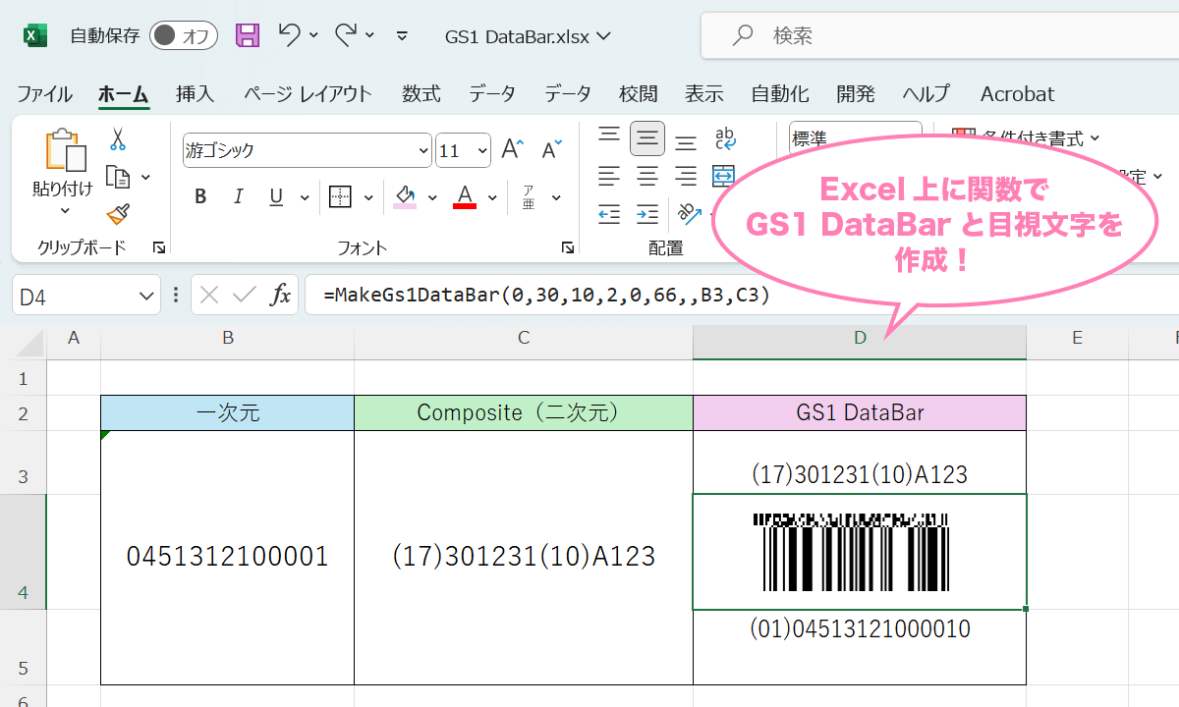Click the Redo arrow icon
The image size is (1179, 707).
coord(346,35)
